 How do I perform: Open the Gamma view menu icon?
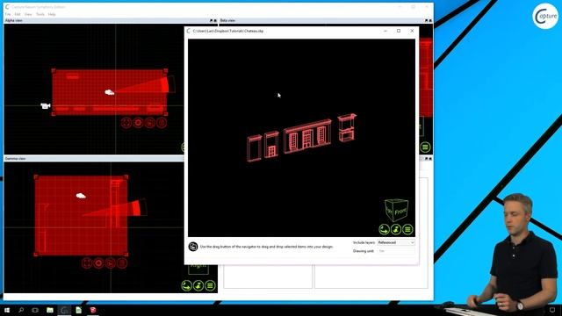(210, 285)
